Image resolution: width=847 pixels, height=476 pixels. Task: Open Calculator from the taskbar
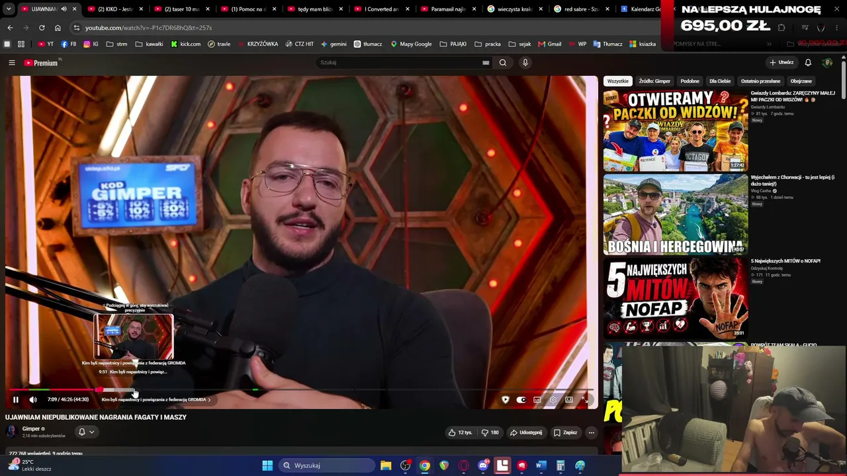point(560,465)
